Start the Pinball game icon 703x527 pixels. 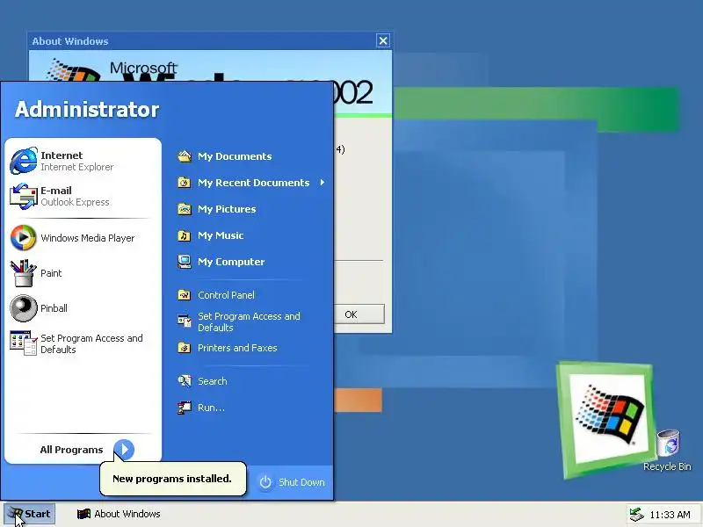tap(24, 308)
